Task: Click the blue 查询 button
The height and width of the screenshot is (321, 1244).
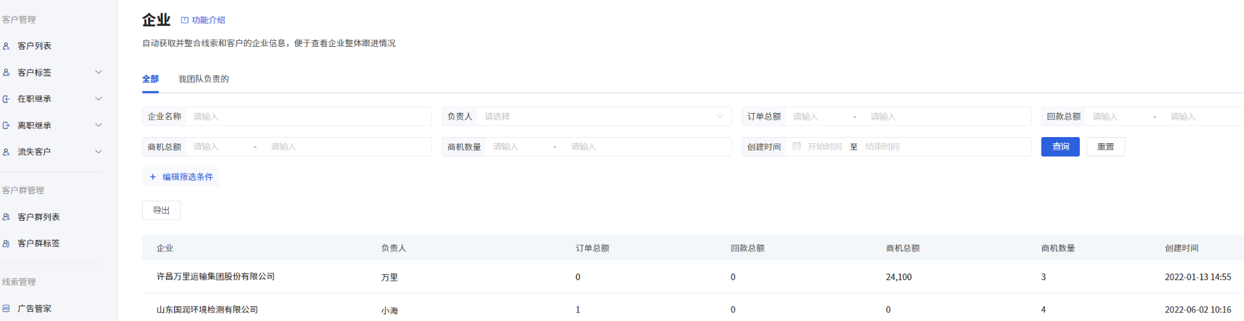Action: (1060, 146)
